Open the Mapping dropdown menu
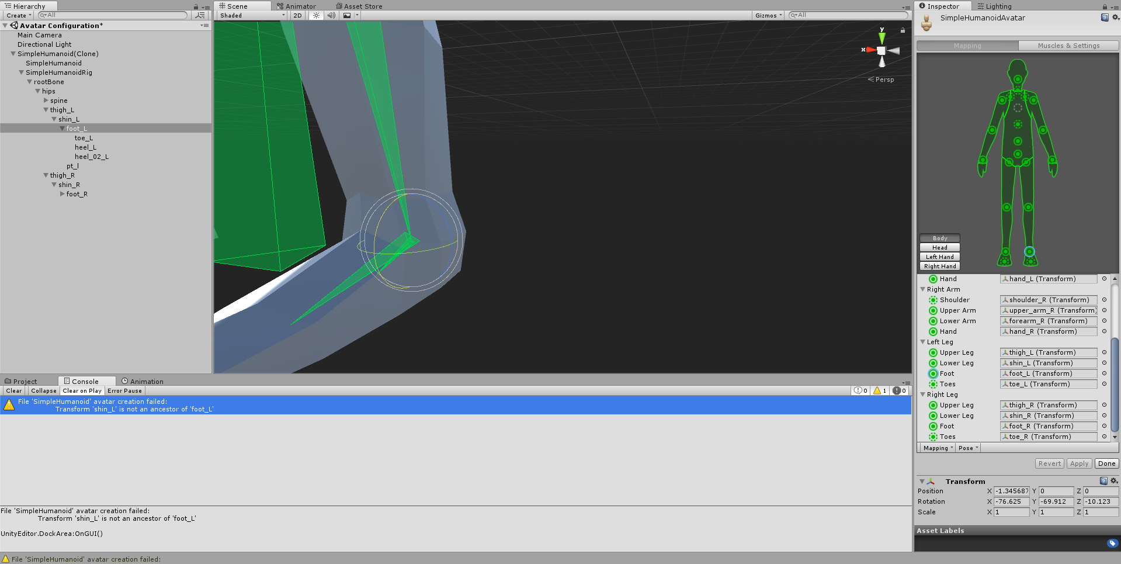 [938, 448]
